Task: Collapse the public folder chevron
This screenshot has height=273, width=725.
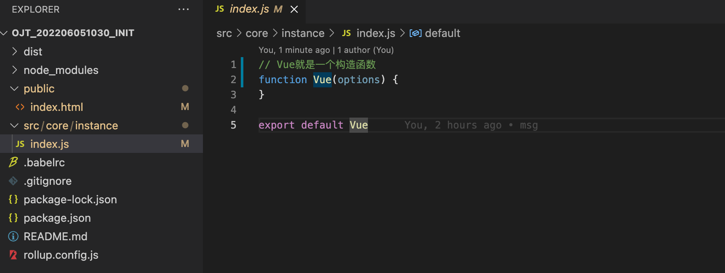Action: [15, 88]
